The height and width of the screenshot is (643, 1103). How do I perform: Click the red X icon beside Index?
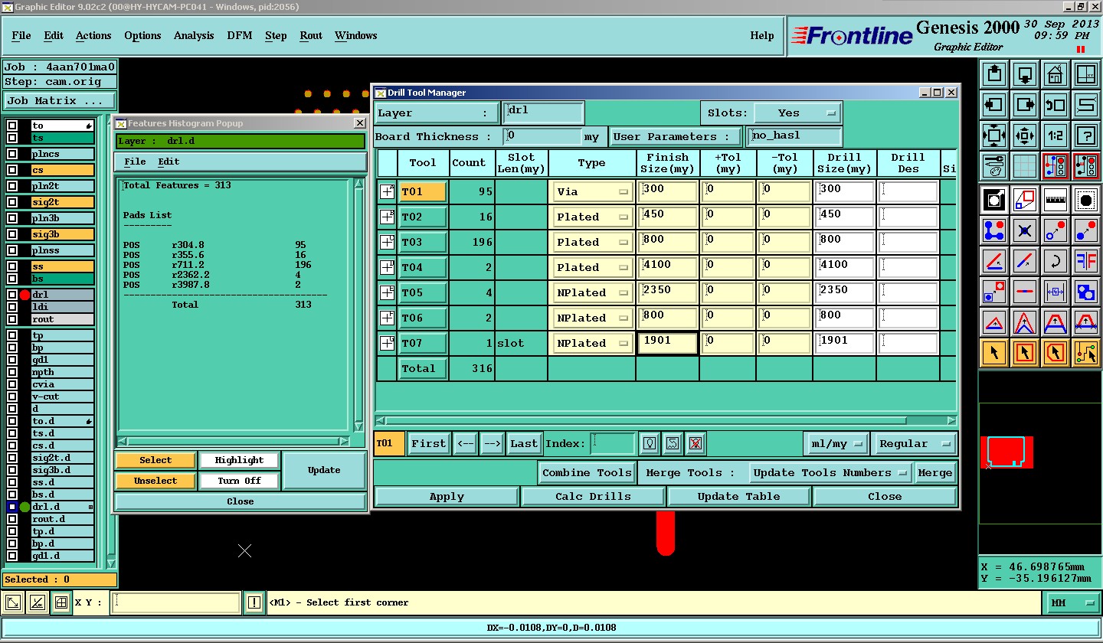[x=696, y=443]
